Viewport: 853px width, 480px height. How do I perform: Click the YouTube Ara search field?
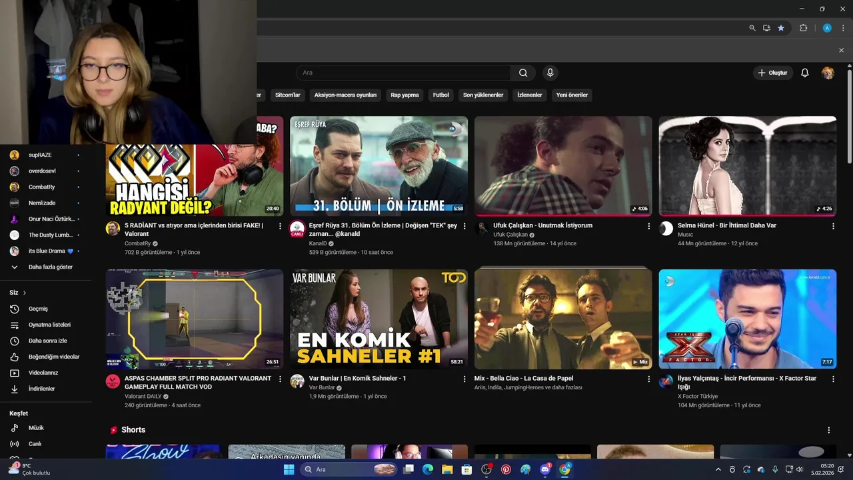coord(403,73)
